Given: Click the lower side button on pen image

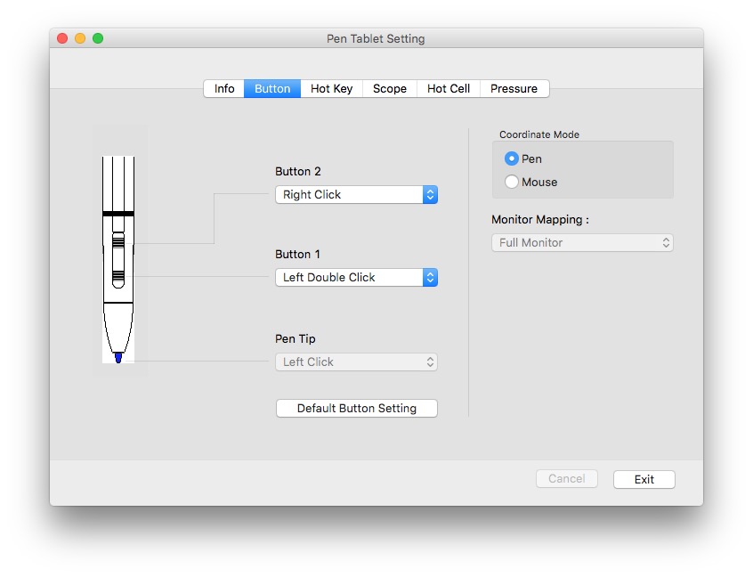Looking at the screenshot, I should 118,276.
